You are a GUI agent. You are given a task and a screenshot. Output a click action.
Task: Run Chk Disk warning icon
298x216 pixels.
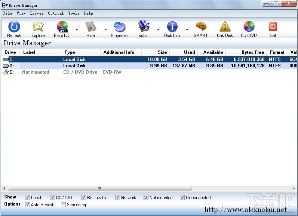225,27
